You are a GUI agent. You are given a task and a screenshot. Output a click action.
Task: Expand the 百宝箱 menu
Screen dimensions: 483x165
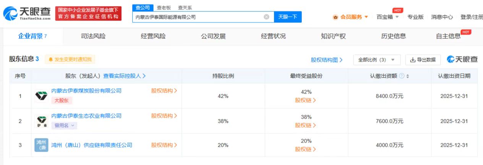pos(387,17)
